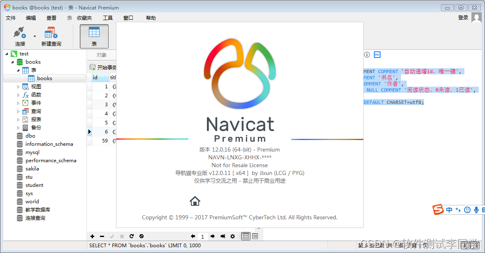485x253 pixels.
Task: Collapse the test connection node
Action: pos(7,54)
